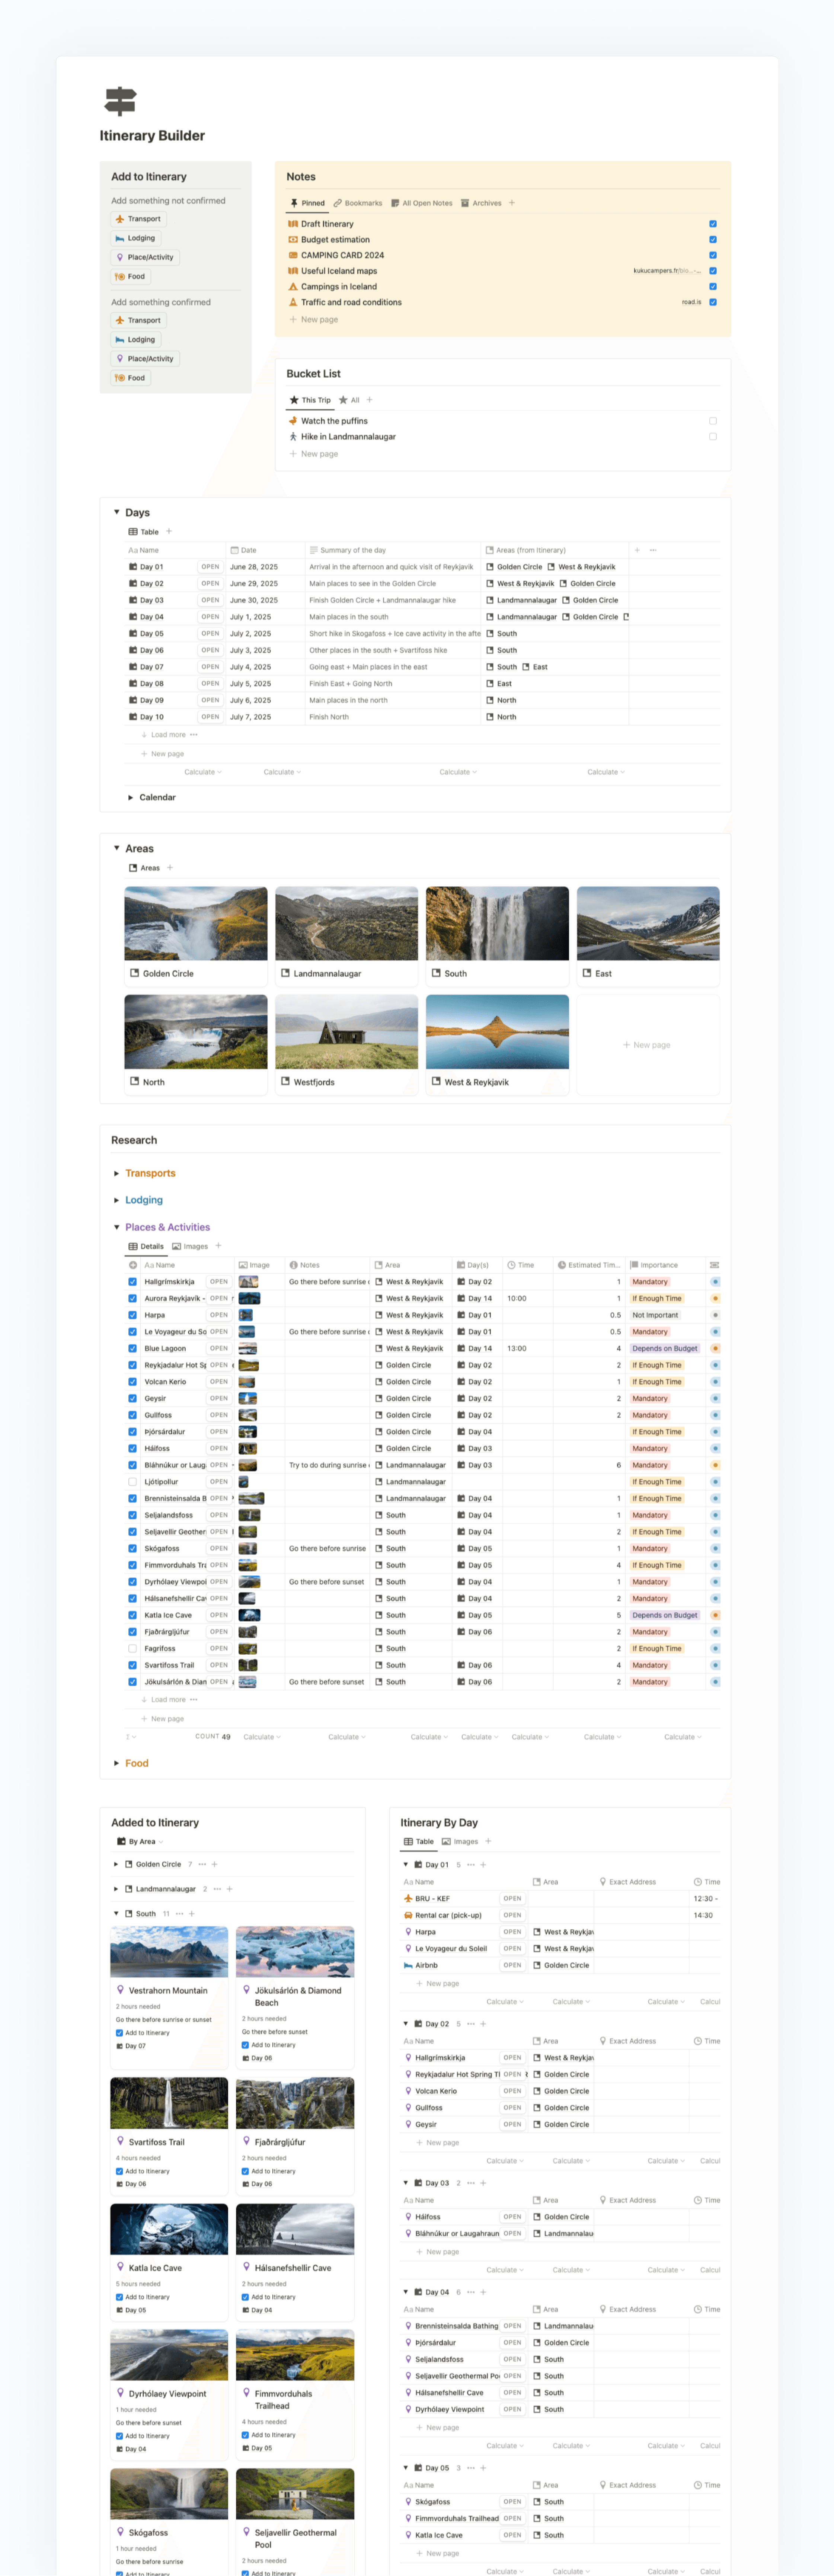This screenshot has height=2576, width=834.
Task: Open the options menu for the Day 01 group
Action: click(471, 1865)
